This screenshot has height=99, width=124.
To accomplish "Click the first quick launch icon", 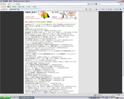I will 12,98.
